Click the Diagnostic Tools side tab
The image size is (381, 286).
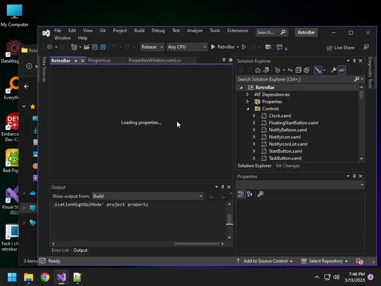pos(370,73)
